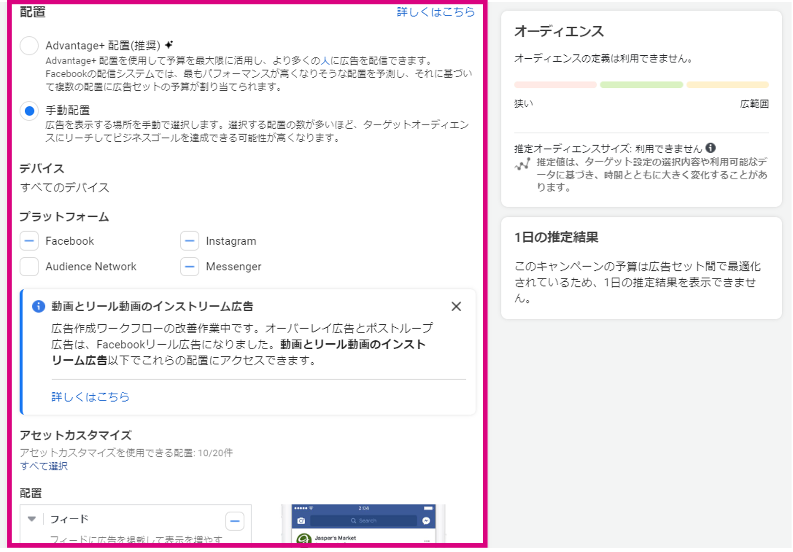Open 詳しくはこちら link beside 配置 heading
Viewport: 793px width, 552px height.
point(436,12)
